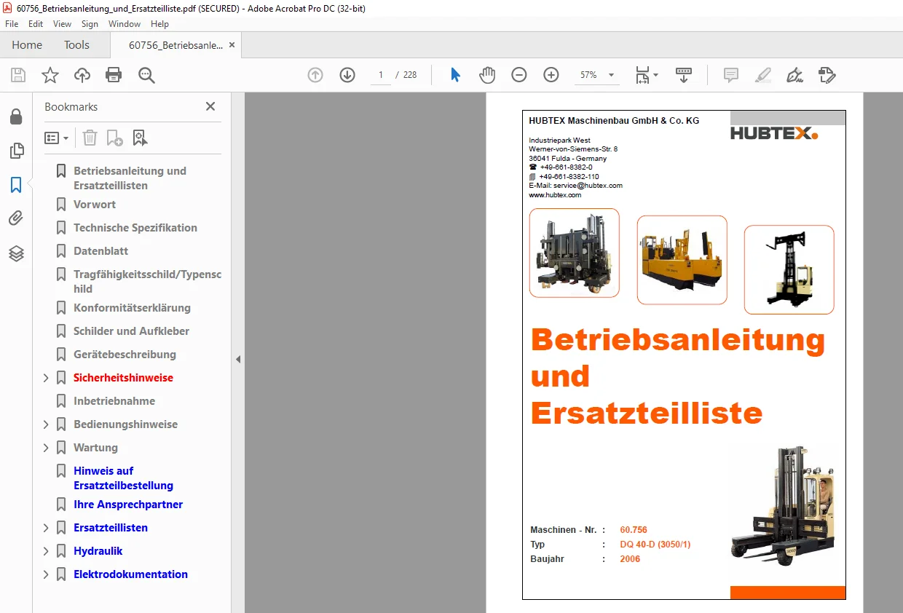Screen dimensions: 903x613
Task: Open the Ihre Ansprechpartner bookmark
Action: (128, 505)
